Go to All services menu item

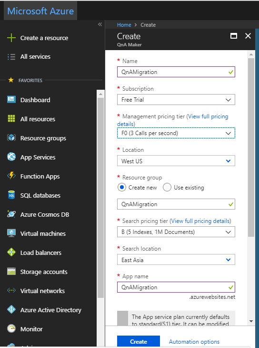click(35, 57)
